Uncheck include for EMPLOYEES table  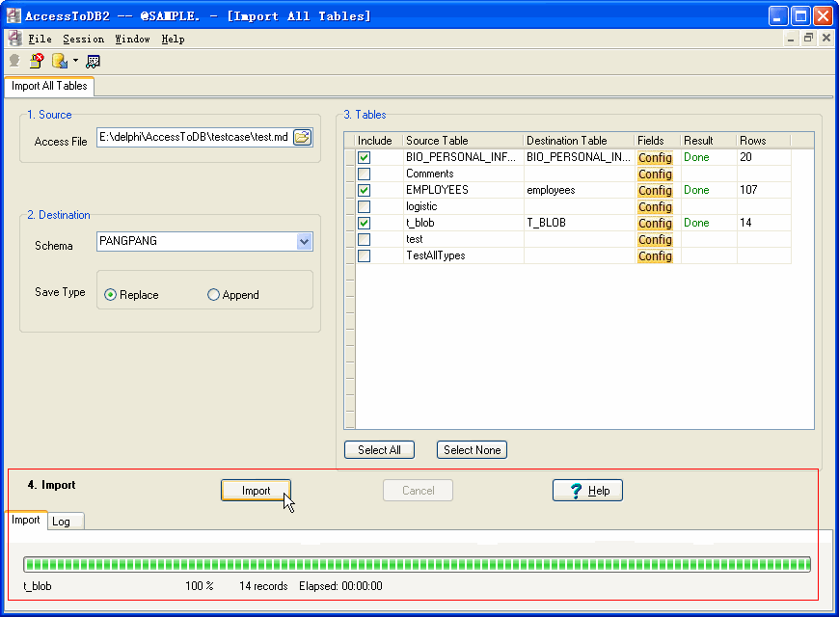pyautogui.click(x=365, y=190)
